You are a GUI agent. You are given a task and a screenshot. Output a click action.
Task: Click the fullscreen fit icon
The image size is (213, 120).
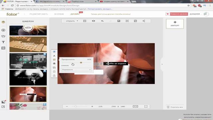[146, 106]
